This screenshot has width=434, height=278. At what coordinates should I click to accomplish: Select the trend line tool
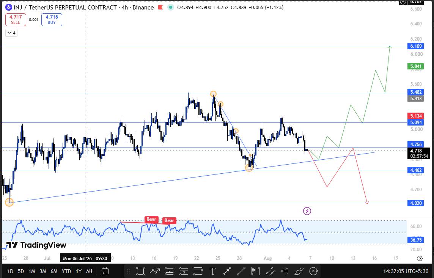click(241, 271)
